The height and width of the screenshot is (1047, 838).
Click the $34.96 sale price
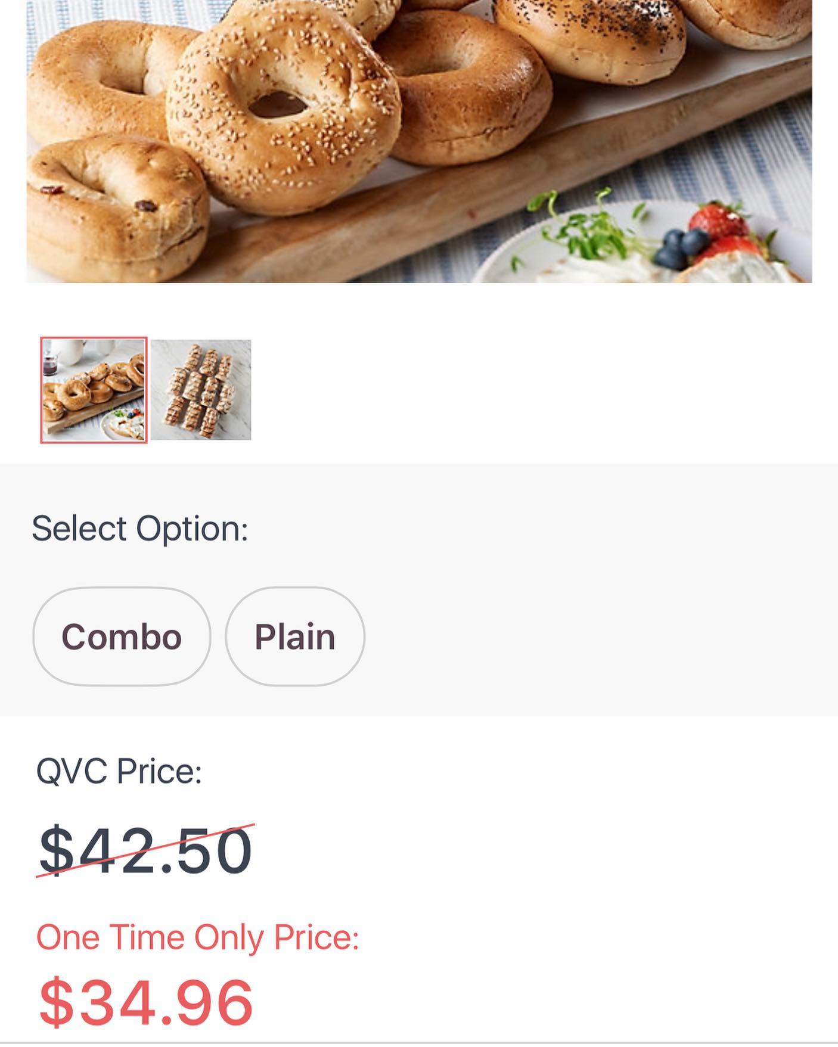pyautogui.click(x=147, y=1002)
